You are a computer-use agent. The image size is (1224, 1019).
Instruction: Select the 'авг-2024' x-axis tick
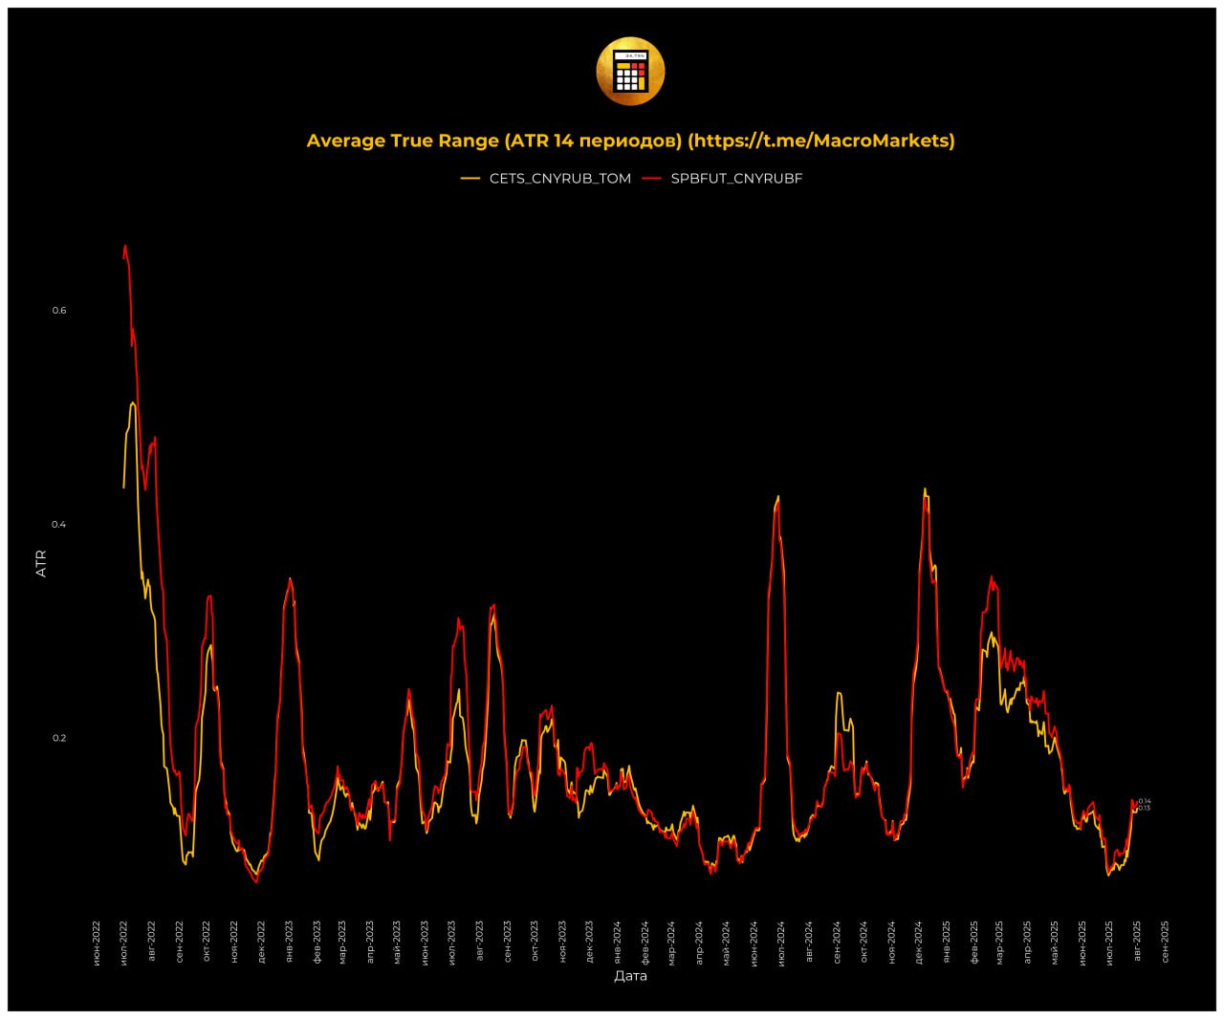click(x=809, y=941)
